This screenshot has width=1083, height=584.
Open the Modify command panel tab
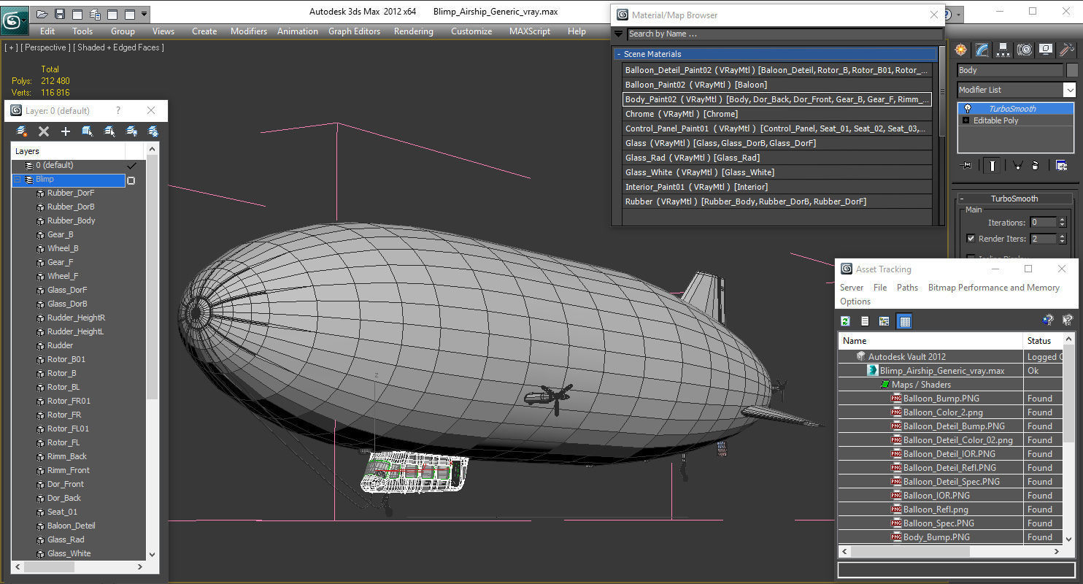982,50
